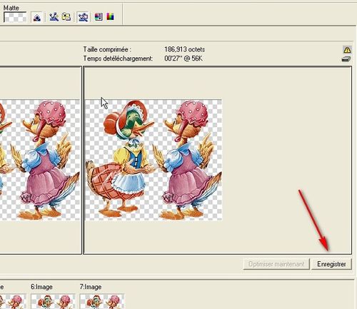Select the eyedropper tool with the yellow arrow
357x309 pixels.
[54, 17]
